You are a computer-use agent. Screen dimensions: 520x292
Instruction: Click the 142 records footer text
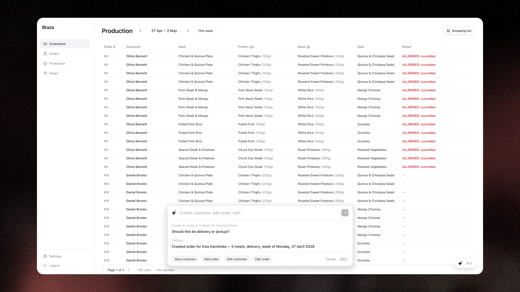(165, 270)
